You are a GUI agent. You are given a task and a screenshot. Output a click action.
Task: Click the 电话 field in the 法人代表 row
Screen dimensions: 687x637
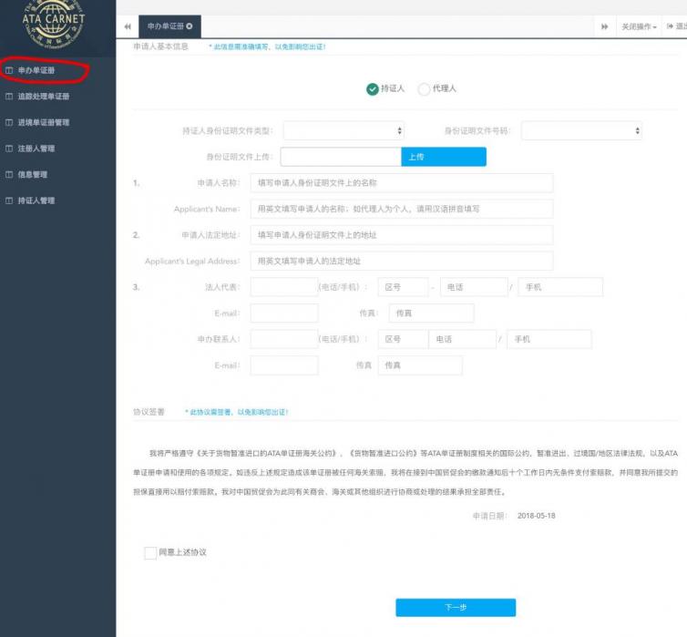click(x=474, y=287)
